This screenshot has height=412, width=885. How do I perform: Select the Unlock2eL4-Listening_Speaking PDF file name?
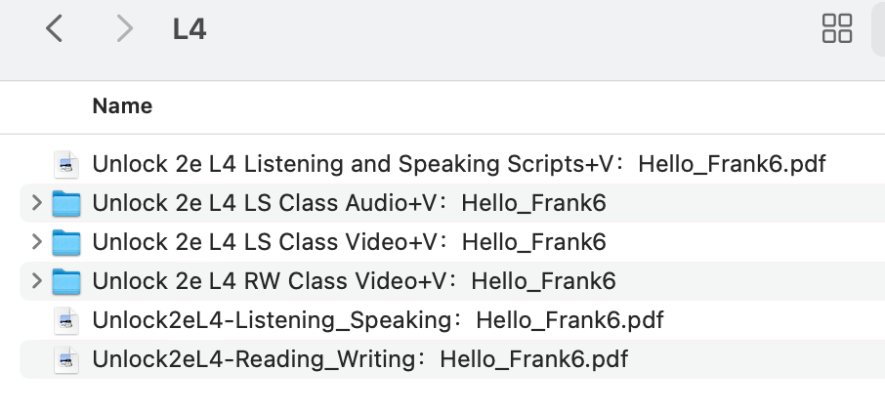click(x=378, y=320)
